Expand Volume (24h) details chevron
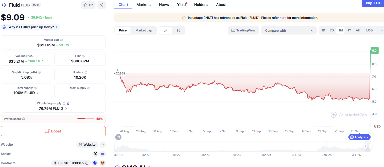 [x=43, y=61]
